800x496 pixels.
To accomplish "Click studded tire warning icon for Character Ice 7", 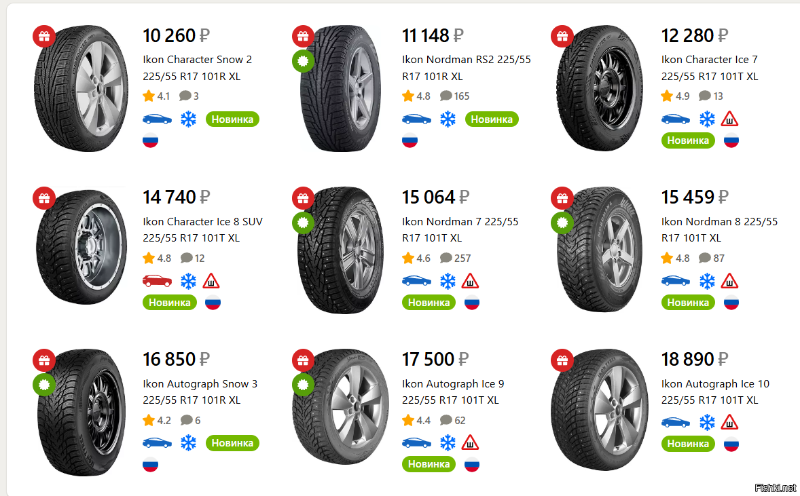I will tap(730, 119).
